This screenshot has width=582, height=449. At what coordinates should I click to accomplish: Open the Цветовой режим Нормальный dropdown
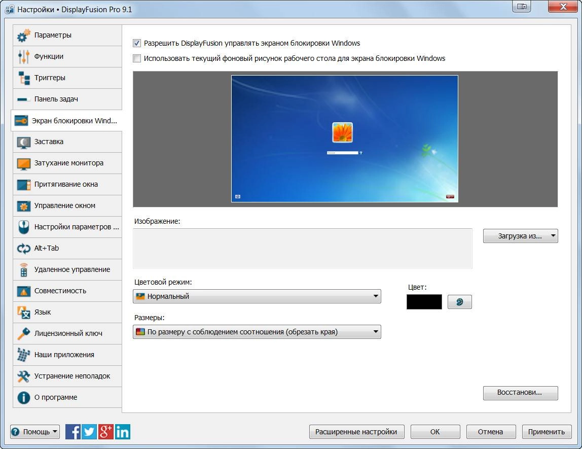[x=257, y=296]
